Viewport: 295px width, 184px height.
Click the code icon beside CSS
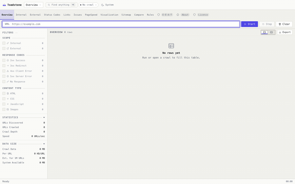[x=8, y=99]
